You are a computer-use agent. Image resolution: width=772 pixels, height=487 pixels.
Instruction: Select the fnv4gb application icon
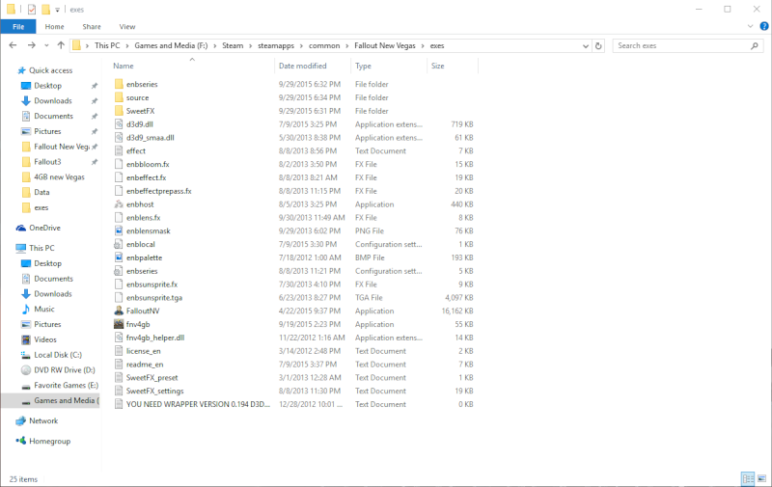(119, 324)
